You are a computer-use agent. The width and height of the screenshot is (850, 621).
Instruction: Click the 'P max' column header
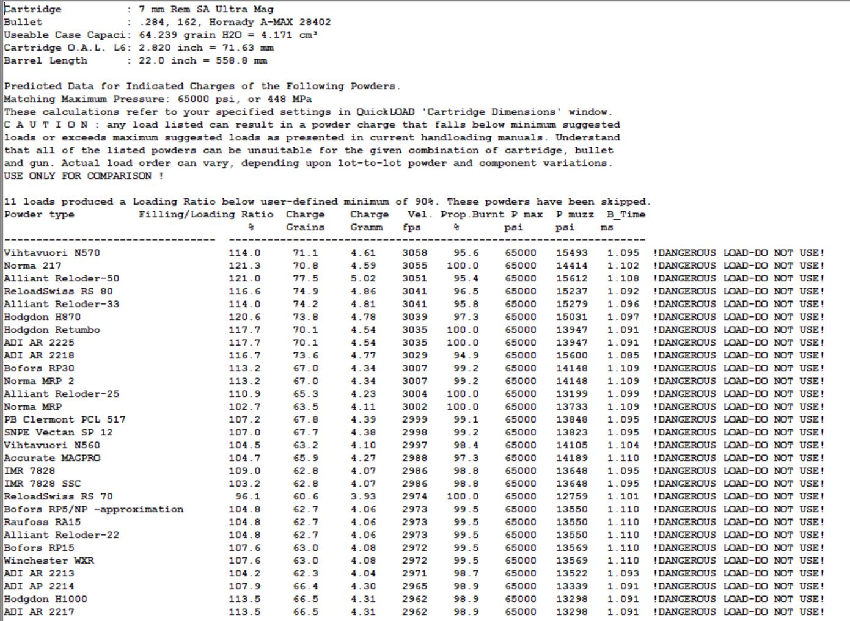527,214
